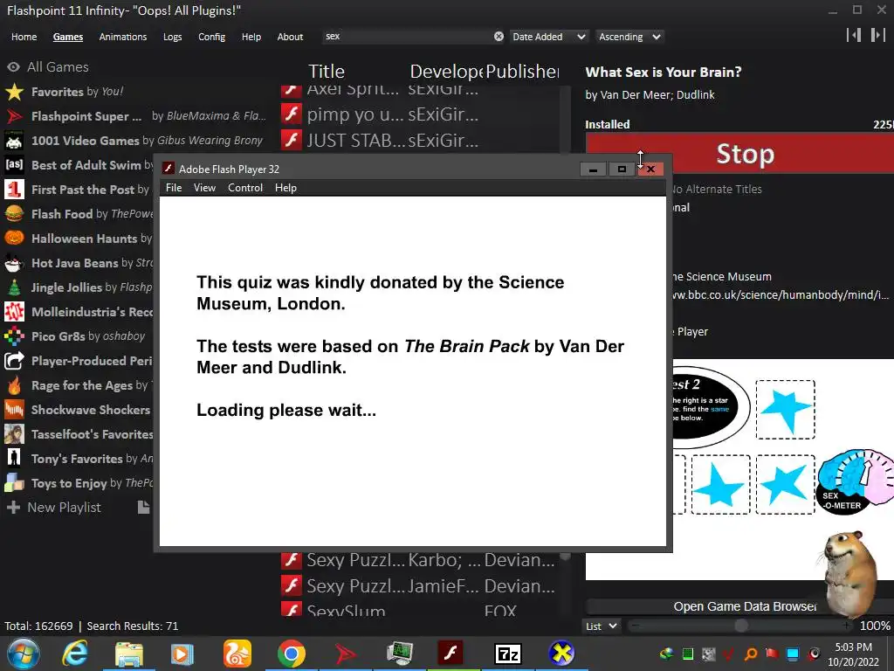The image size is (894, 671).
Task: Select Flash Food burger icon
Action: tap(14, 214)
